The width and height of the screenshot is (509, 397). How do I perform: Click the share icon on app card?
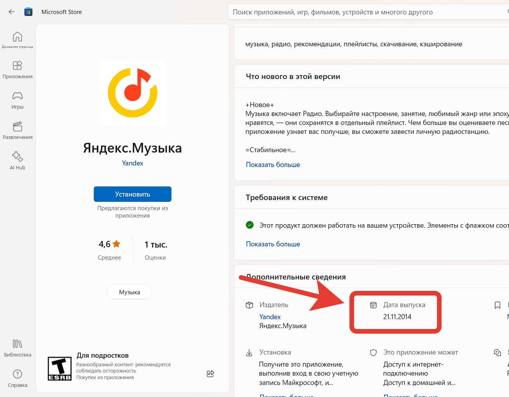pos(210,374)
